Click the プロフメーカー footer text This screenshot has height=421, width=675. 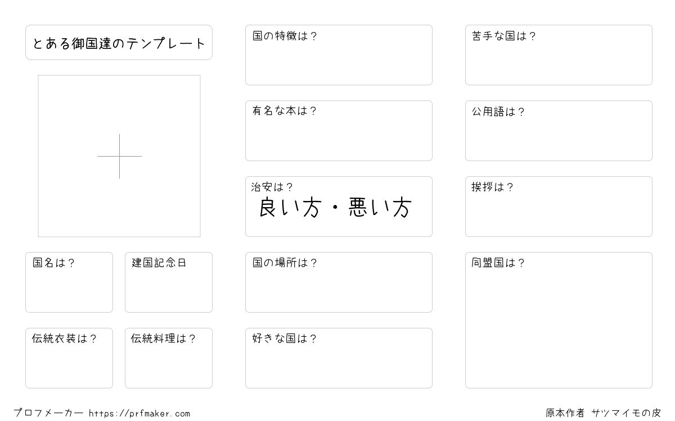48,413
